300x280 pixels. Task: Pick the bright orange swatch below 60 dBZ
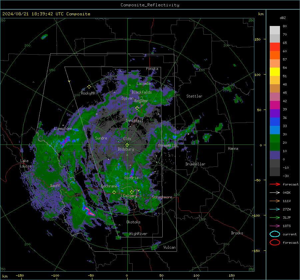pos(275,55)
